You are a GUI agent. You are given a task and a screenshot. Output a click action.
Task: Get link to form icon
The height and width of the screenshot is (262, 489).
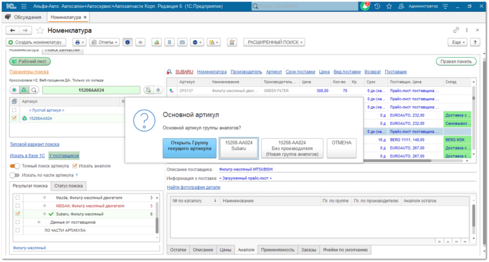(x=456, y=30)
